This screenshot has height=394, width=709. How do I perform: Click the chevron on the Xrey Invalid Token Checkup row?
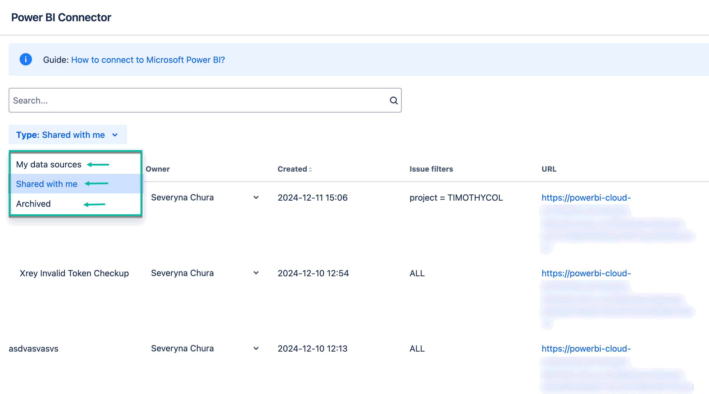click(x=256, y=273)
